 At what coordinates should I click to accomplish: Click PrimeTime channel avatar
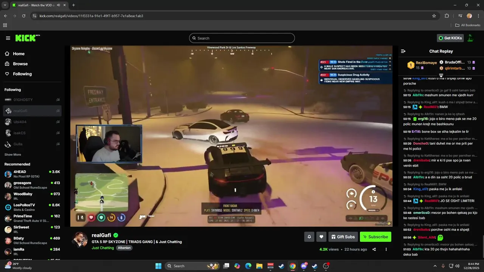8,218
